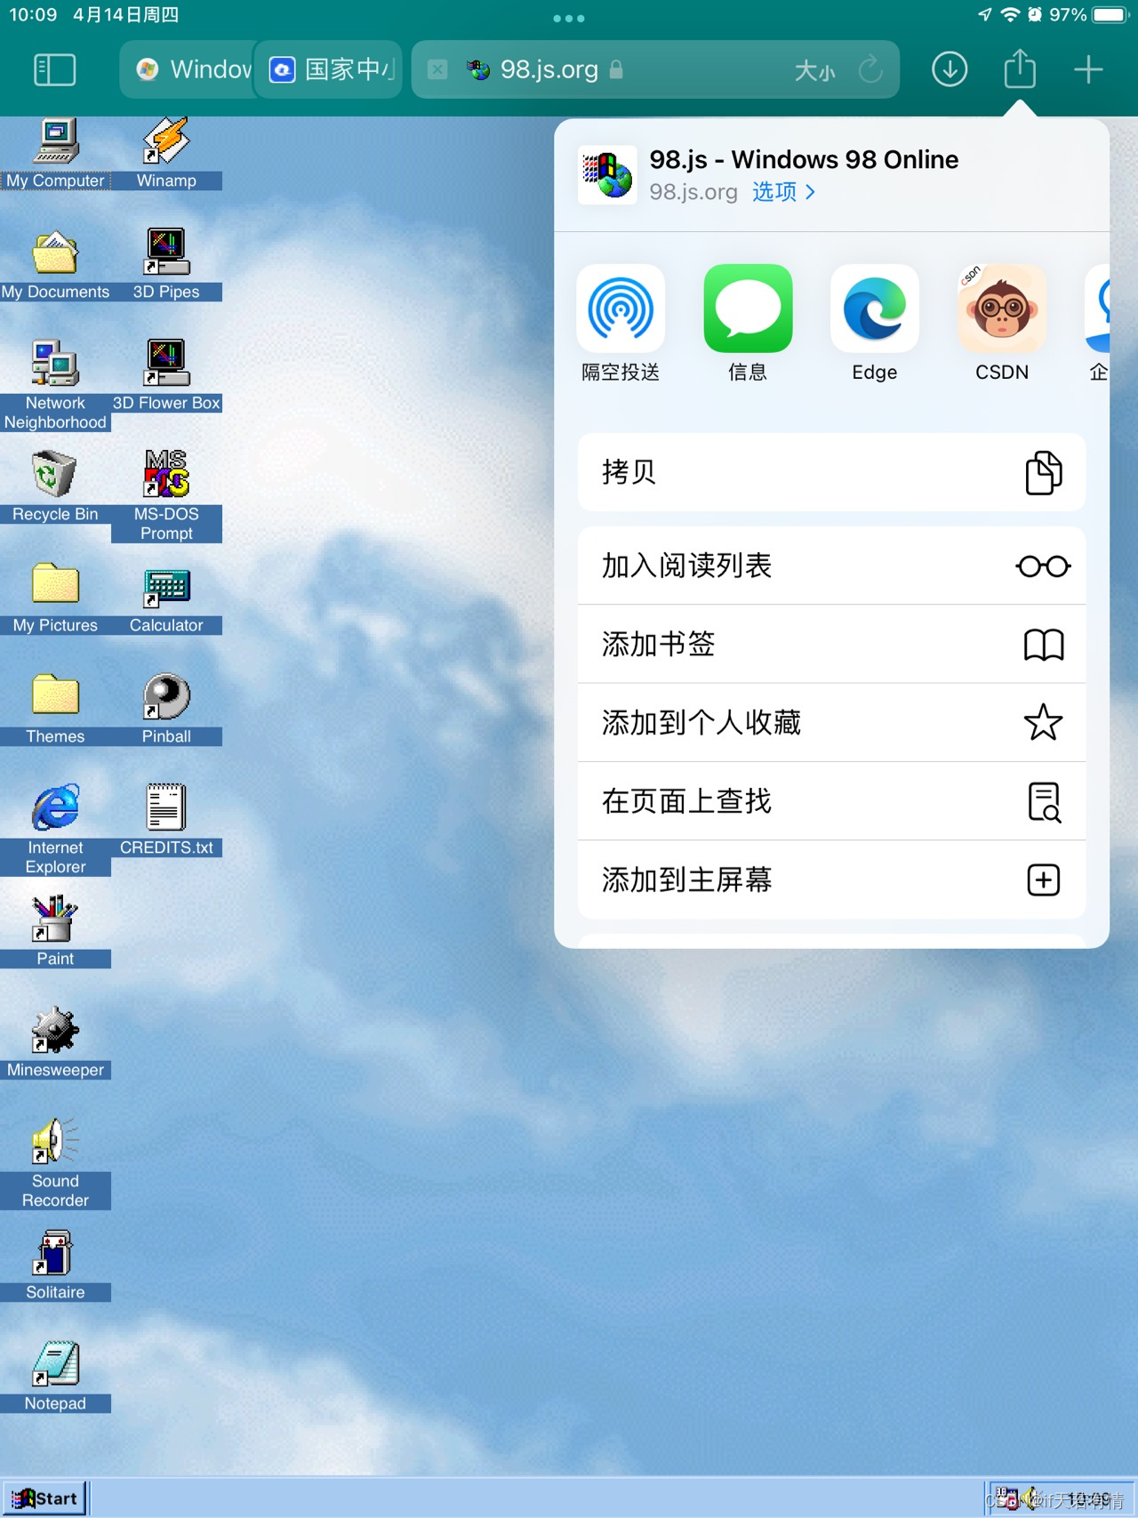This screenshot has height=1518, width=1138.
Task: Tap the 98.js site thumbnail in share sheet
Action: (607, 175)
